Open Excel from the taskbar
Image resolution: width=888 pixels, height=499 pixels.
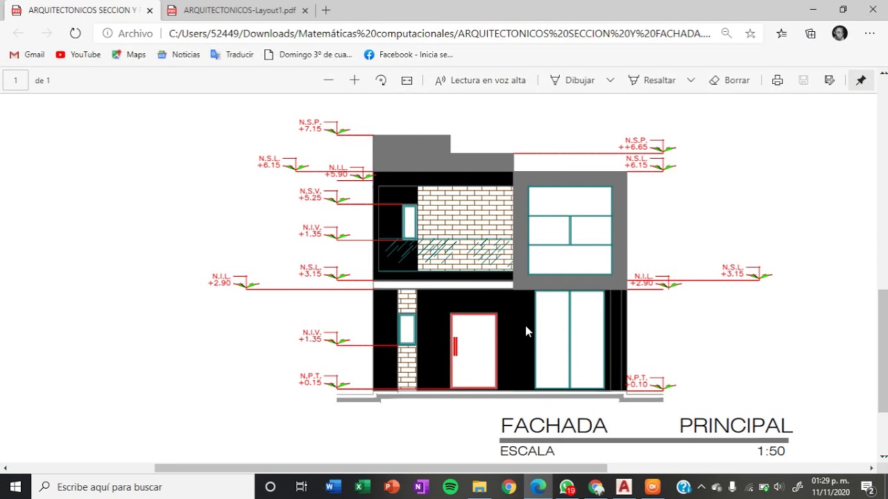coord(361,487)
